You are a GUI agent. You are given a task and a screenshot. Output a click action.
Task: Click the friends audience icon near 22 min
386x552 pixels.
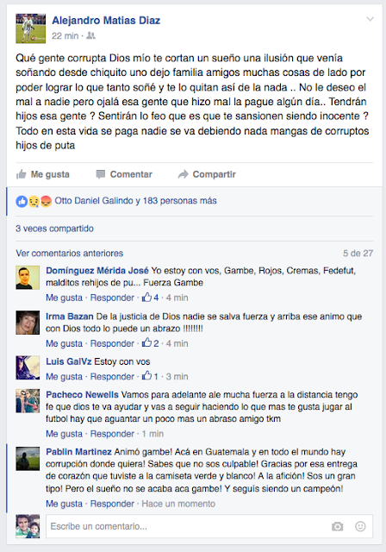click(90, 35)
